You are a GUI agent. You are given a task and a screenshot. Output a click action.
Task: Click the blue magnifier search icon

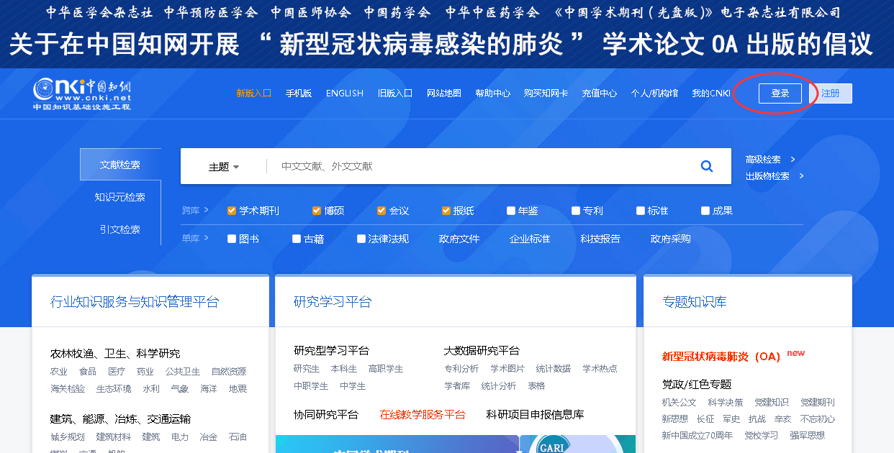[x=706, y=166]
